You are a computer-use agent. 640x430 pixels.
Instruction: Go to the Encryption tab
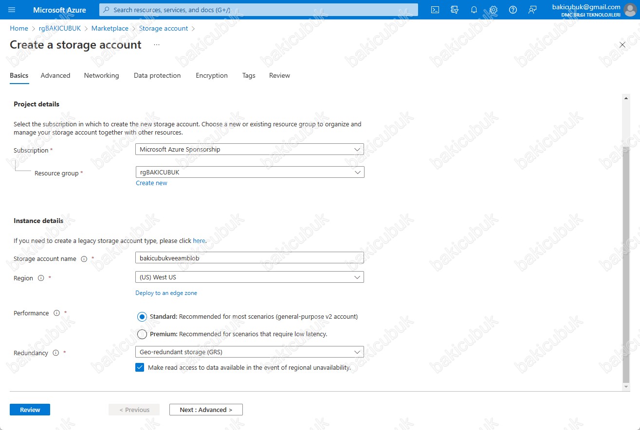[212, 76]
